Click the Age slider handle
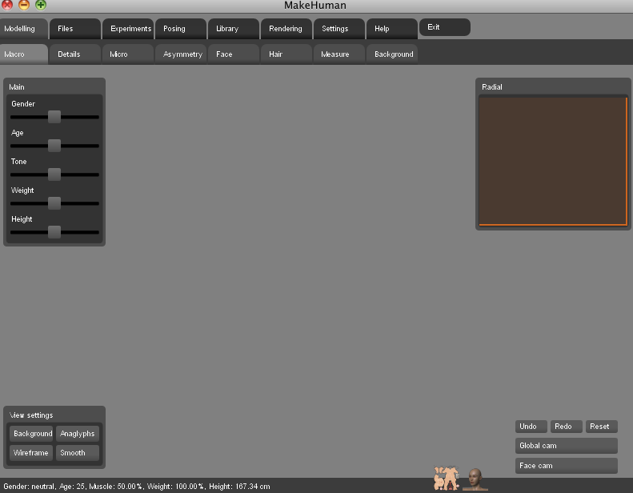This screenshot has height=493, width=633. [x=54, y=146]
